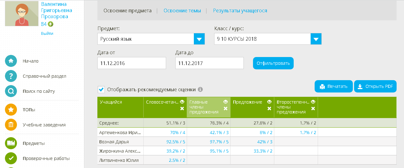
Task: Open Артеменкова's 70% / 4 result
Action: [x=177, y=133]
